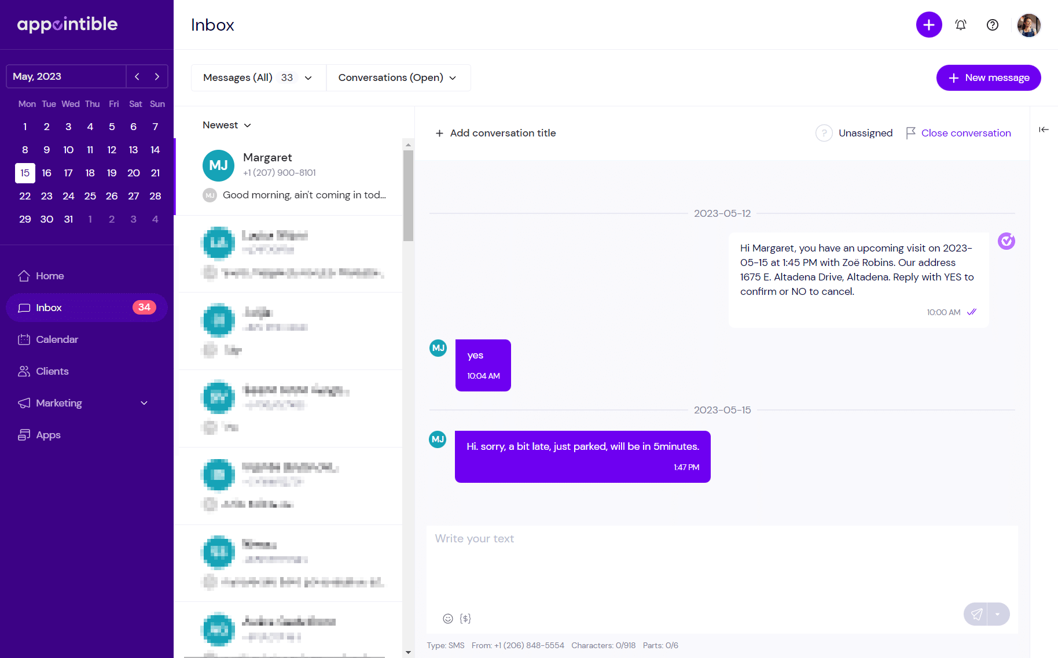Open notifications via the bell icon
This screenshot has width=1058, height=658.
961,25
